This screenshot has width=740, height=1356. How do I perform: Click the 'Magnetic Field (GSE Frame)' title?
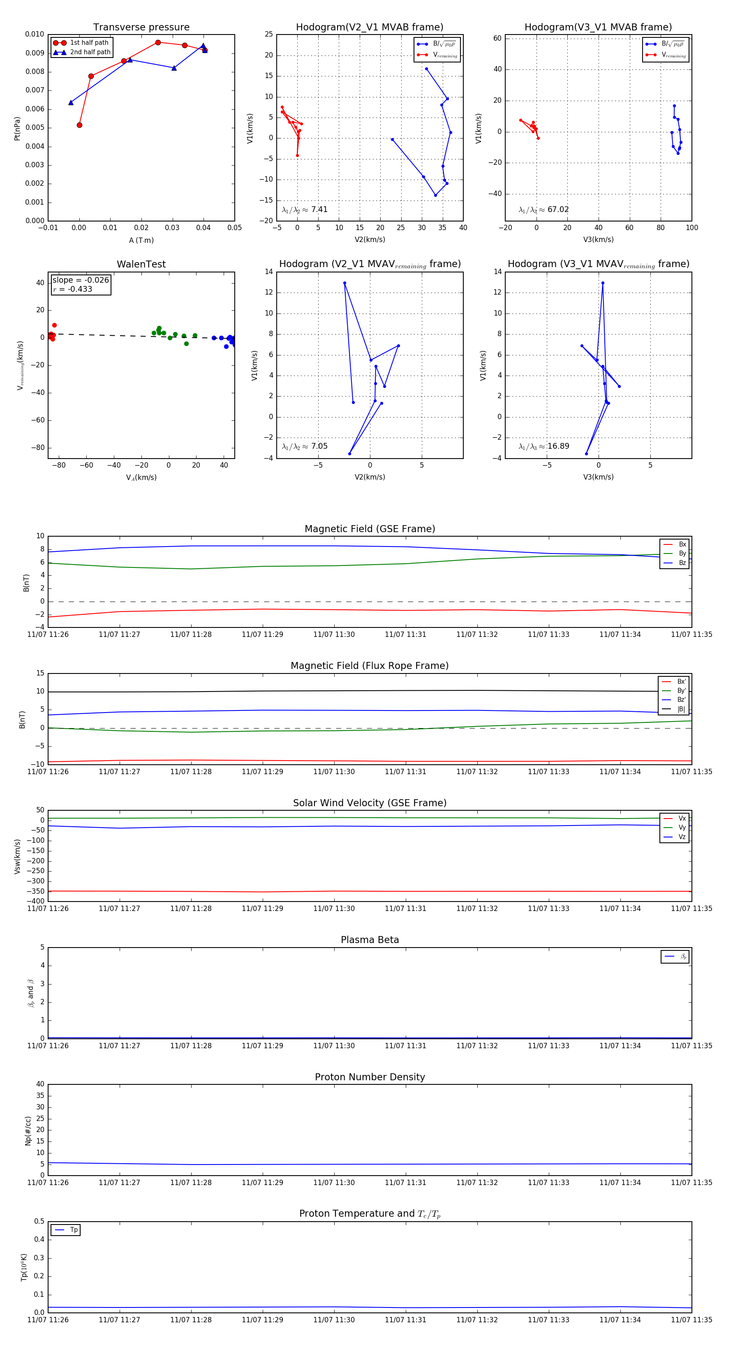370,529
